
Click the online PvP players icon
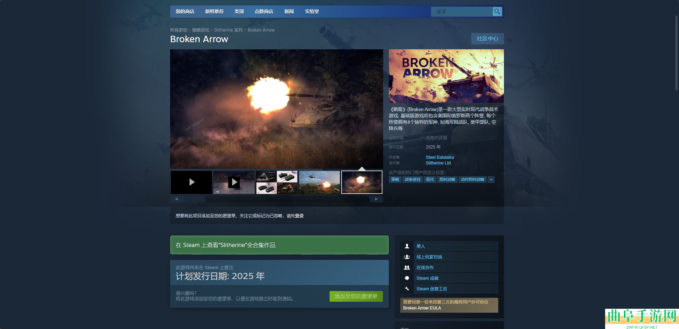tap(407, 257)
